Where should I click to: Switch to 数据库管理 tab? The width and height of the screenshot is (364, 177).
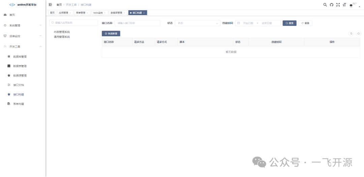[x=118, y=13]
